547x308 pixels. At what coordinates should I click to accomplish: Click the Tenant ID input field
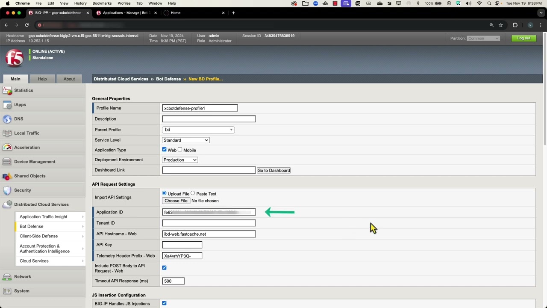[209, 223]
